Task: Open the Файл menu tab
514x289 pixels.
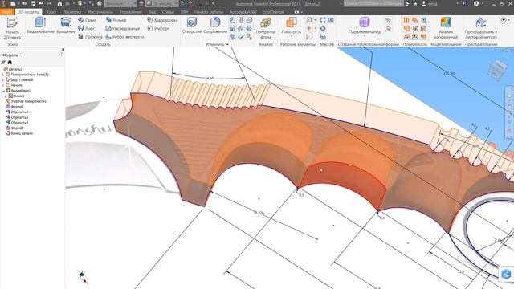Action: click(x=7, y=12)
